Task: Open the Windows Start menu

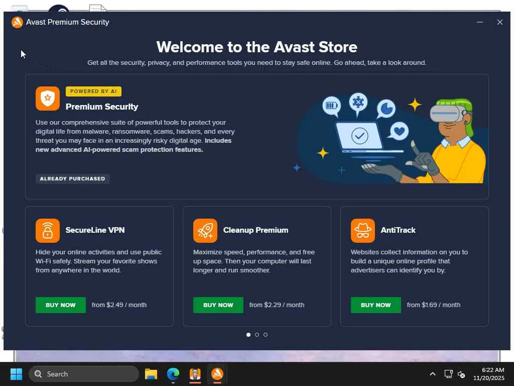Action: point(16,374)
